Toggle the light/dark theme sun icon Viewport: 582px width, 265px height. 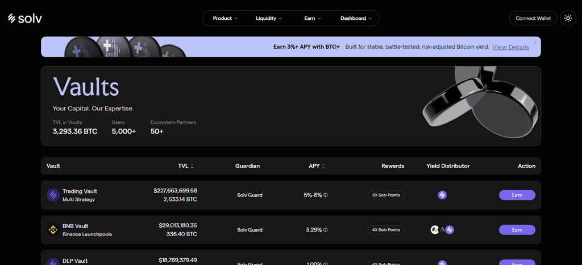coord(568,18)
